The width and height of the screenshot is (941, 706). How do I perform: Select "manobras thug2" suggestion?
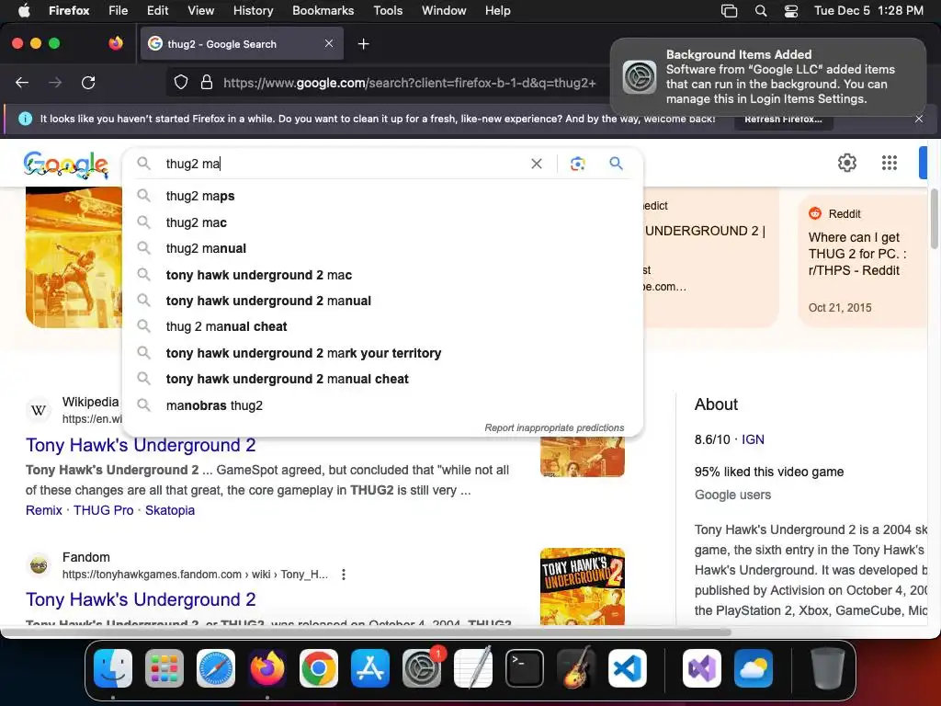tap(382, 405)
